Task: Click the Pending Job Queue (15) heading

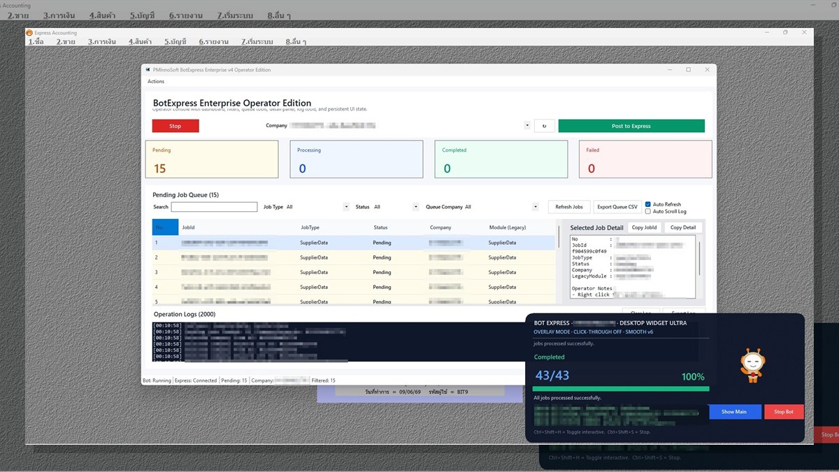Action: [x=186, y=195]
